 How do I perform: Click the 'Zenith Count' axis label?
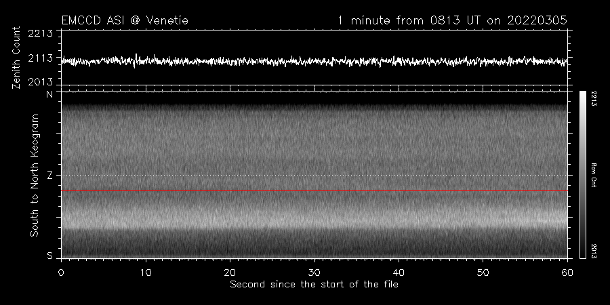16,58
